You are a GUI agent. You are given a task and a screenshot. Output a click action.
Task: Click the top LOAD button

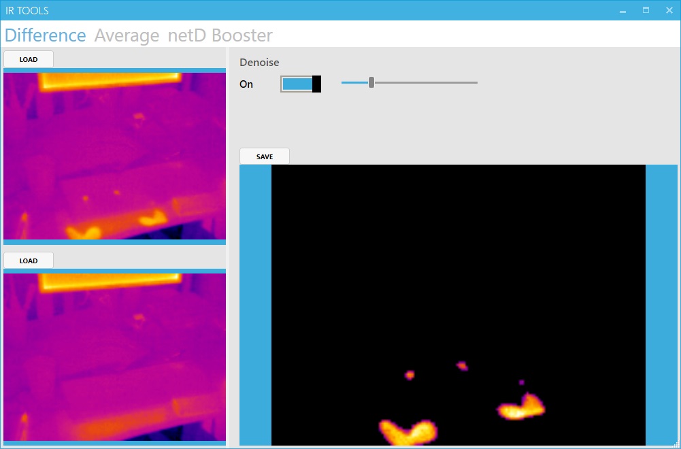28,59
